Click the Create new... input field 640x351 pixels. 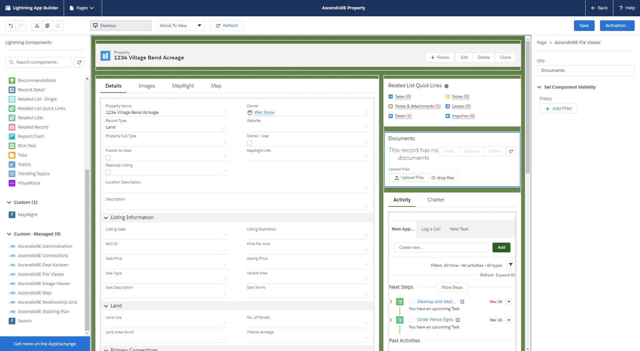441,247
